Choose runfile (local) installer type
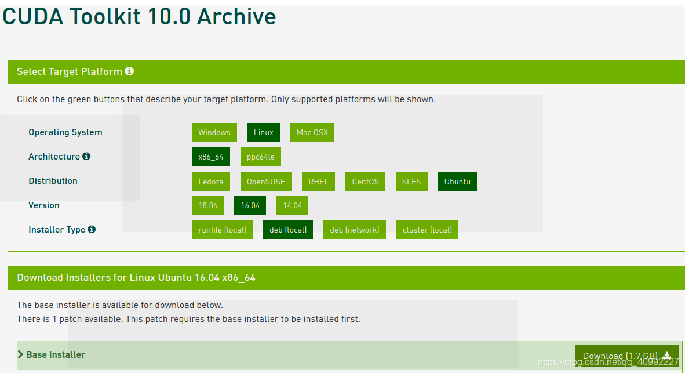This screenshot has height=373, width=685. 222,230
